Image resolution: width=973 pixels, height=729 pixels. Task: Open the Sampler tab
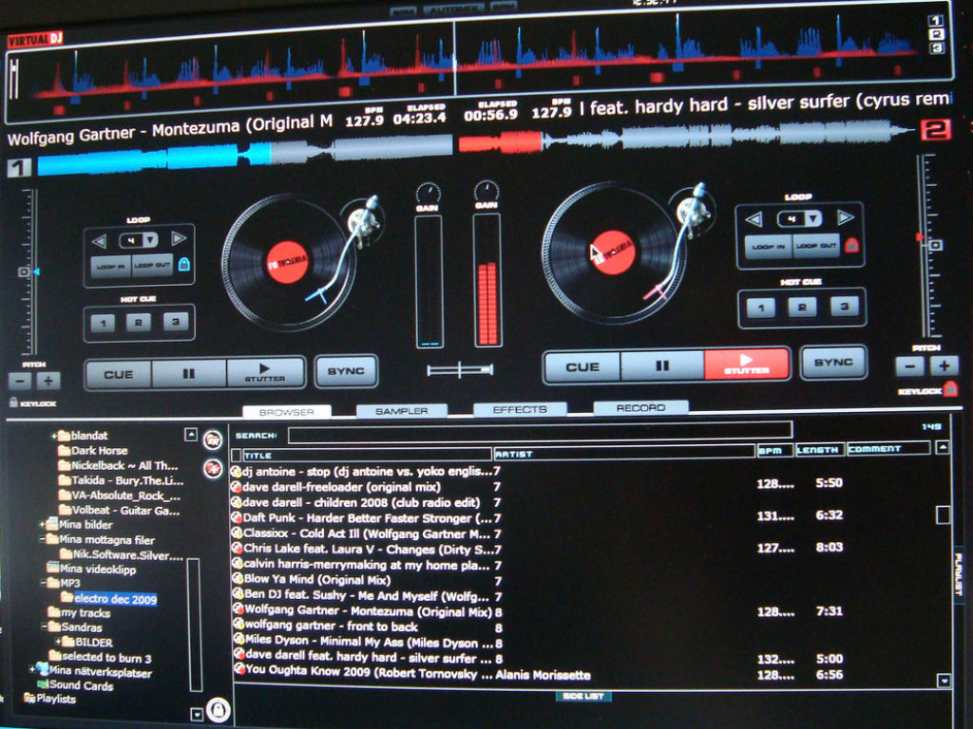click(402, 410)
